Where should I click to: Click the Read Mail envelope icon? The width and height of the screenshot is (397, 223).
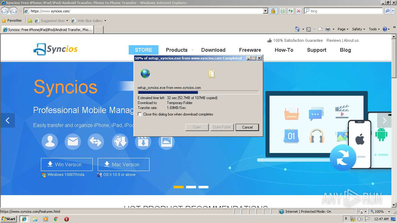pos(320,29)
